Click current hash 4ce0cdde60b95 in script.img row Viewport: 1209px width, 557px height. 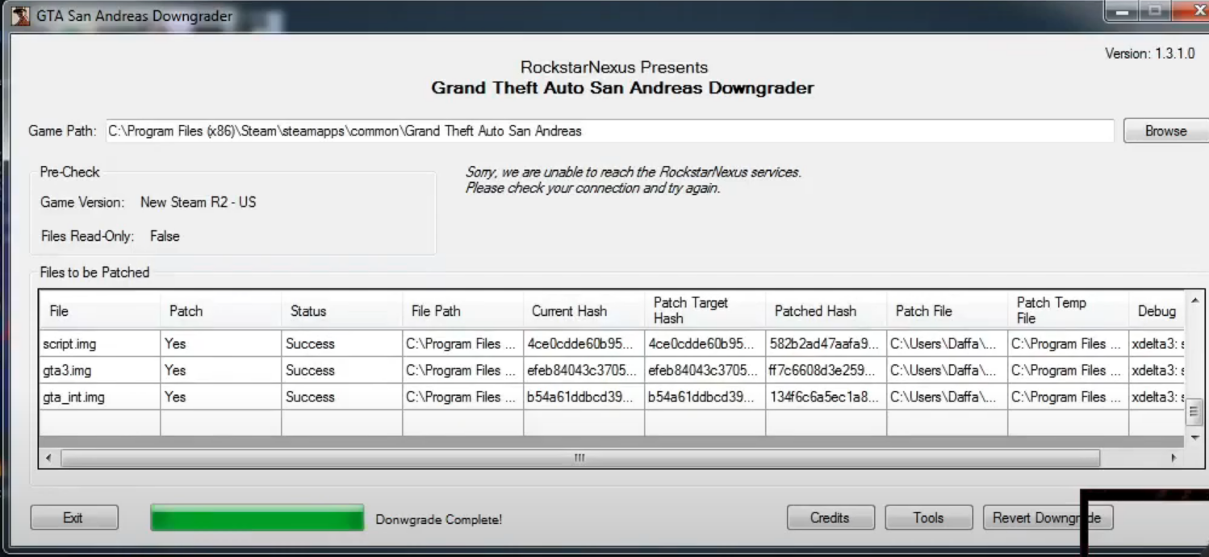584,343
